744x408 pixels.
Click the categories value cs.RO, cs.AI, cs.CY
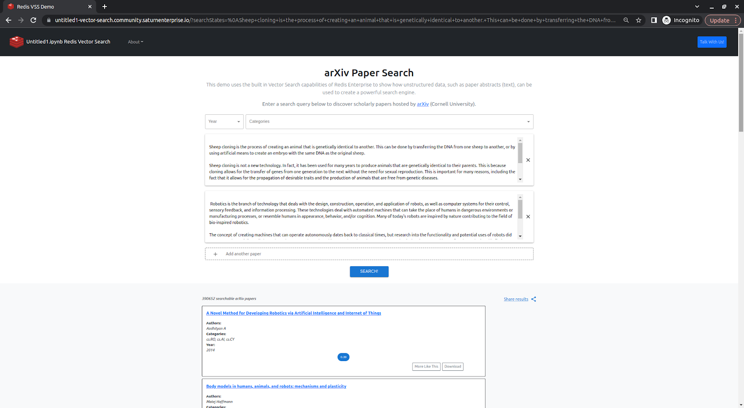220,339
